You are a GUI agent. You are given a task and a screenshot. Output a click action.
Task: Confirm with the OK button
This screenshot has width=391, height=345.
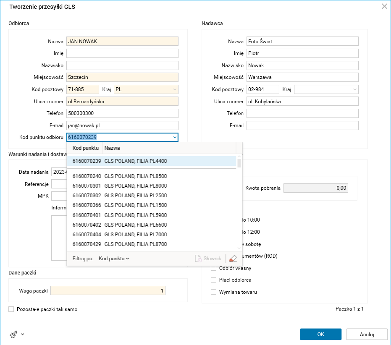320,335
